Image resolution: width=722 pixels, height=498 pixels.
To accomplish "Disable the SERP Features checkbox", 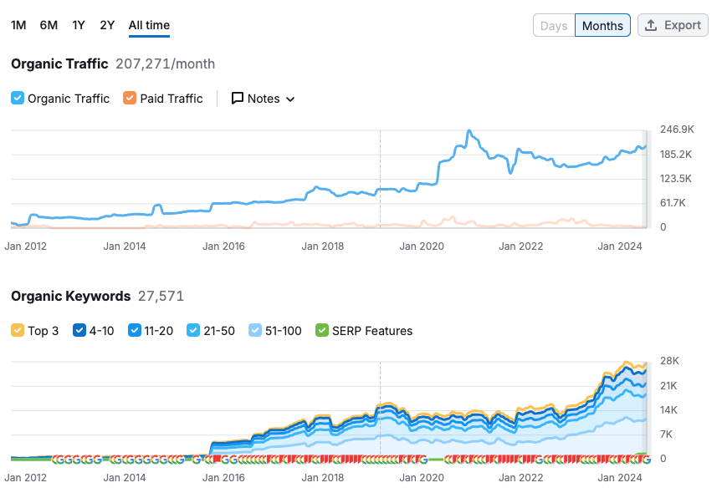I will click(x=322, y=331).
